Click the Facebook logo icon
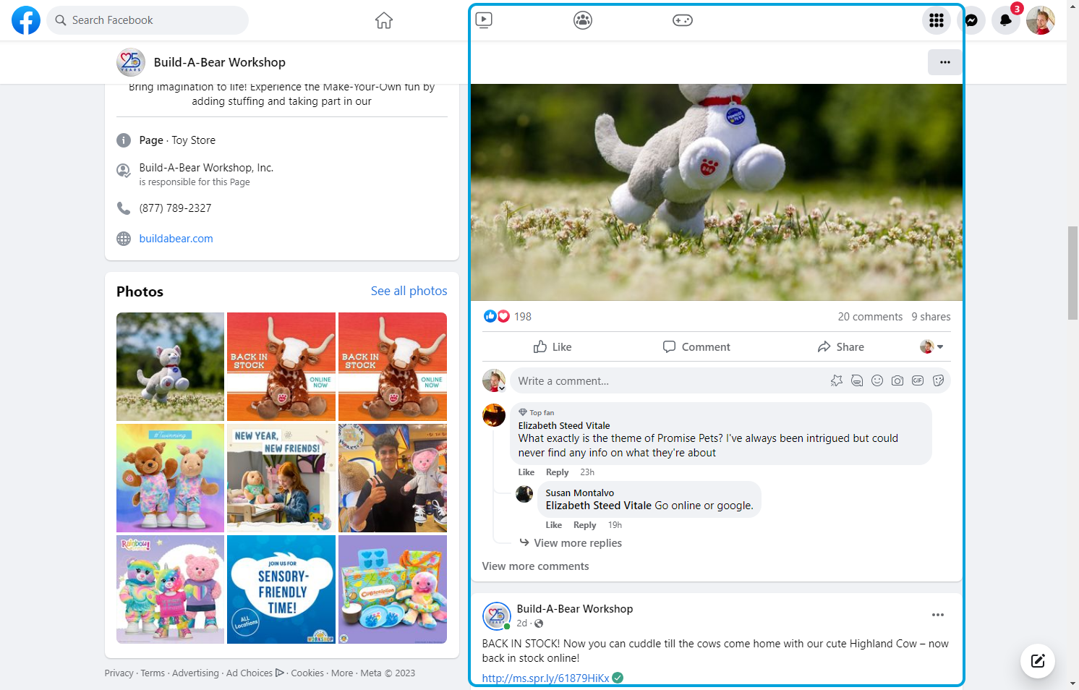This screenshot has width=1079, height=690. 26,20
